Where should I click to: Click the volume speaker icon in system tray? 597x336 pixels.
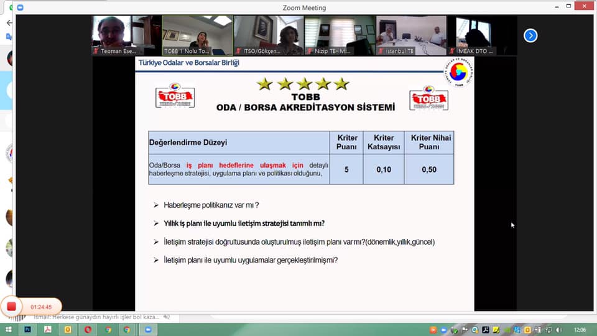click(558, 329)
